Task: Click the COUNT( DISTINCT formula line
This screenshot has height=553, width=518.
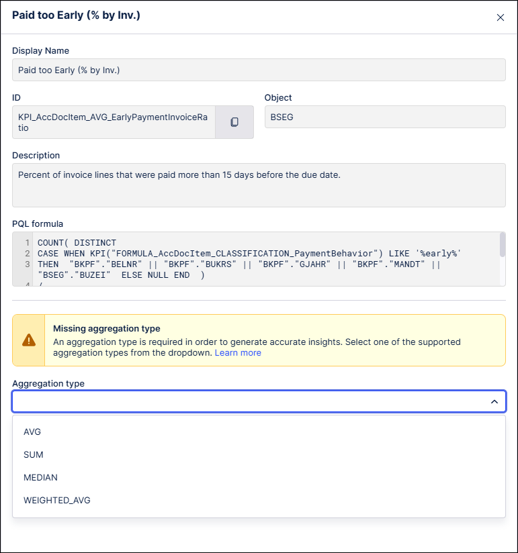Action: [77, 243]
